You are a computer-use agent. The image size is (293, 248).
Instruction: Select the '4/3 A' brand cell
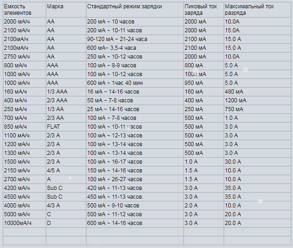(66, 206)
